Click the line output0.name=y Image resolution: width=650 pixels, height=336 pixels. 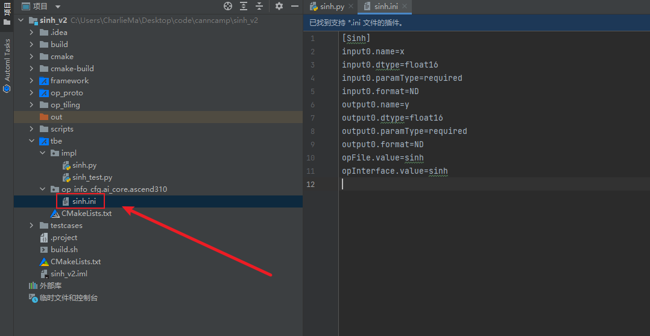pyautogui.click(x=376, y=105)
